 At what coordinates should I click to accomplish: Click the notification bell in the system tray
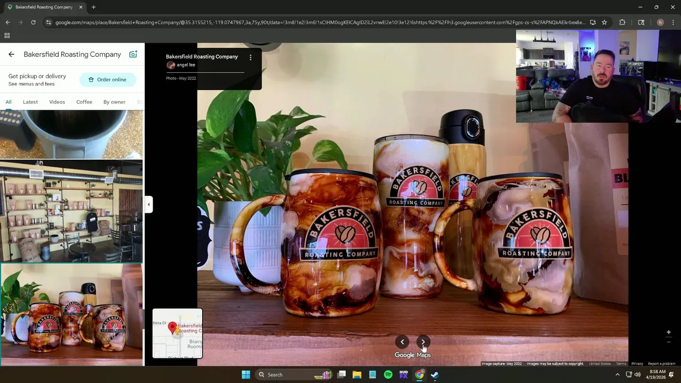[671, 374]
